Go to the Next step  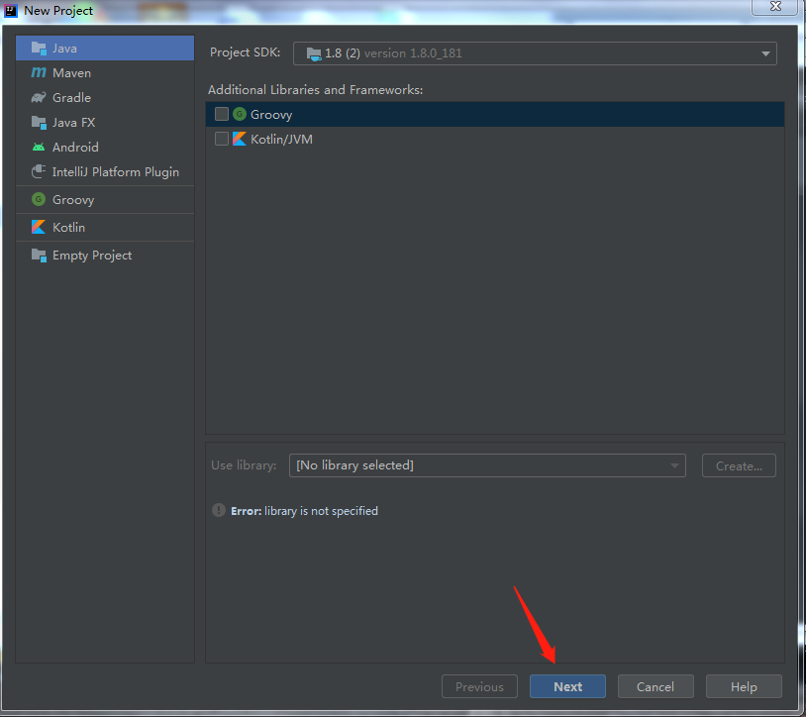pyautogui.click(x=567, y=686)
